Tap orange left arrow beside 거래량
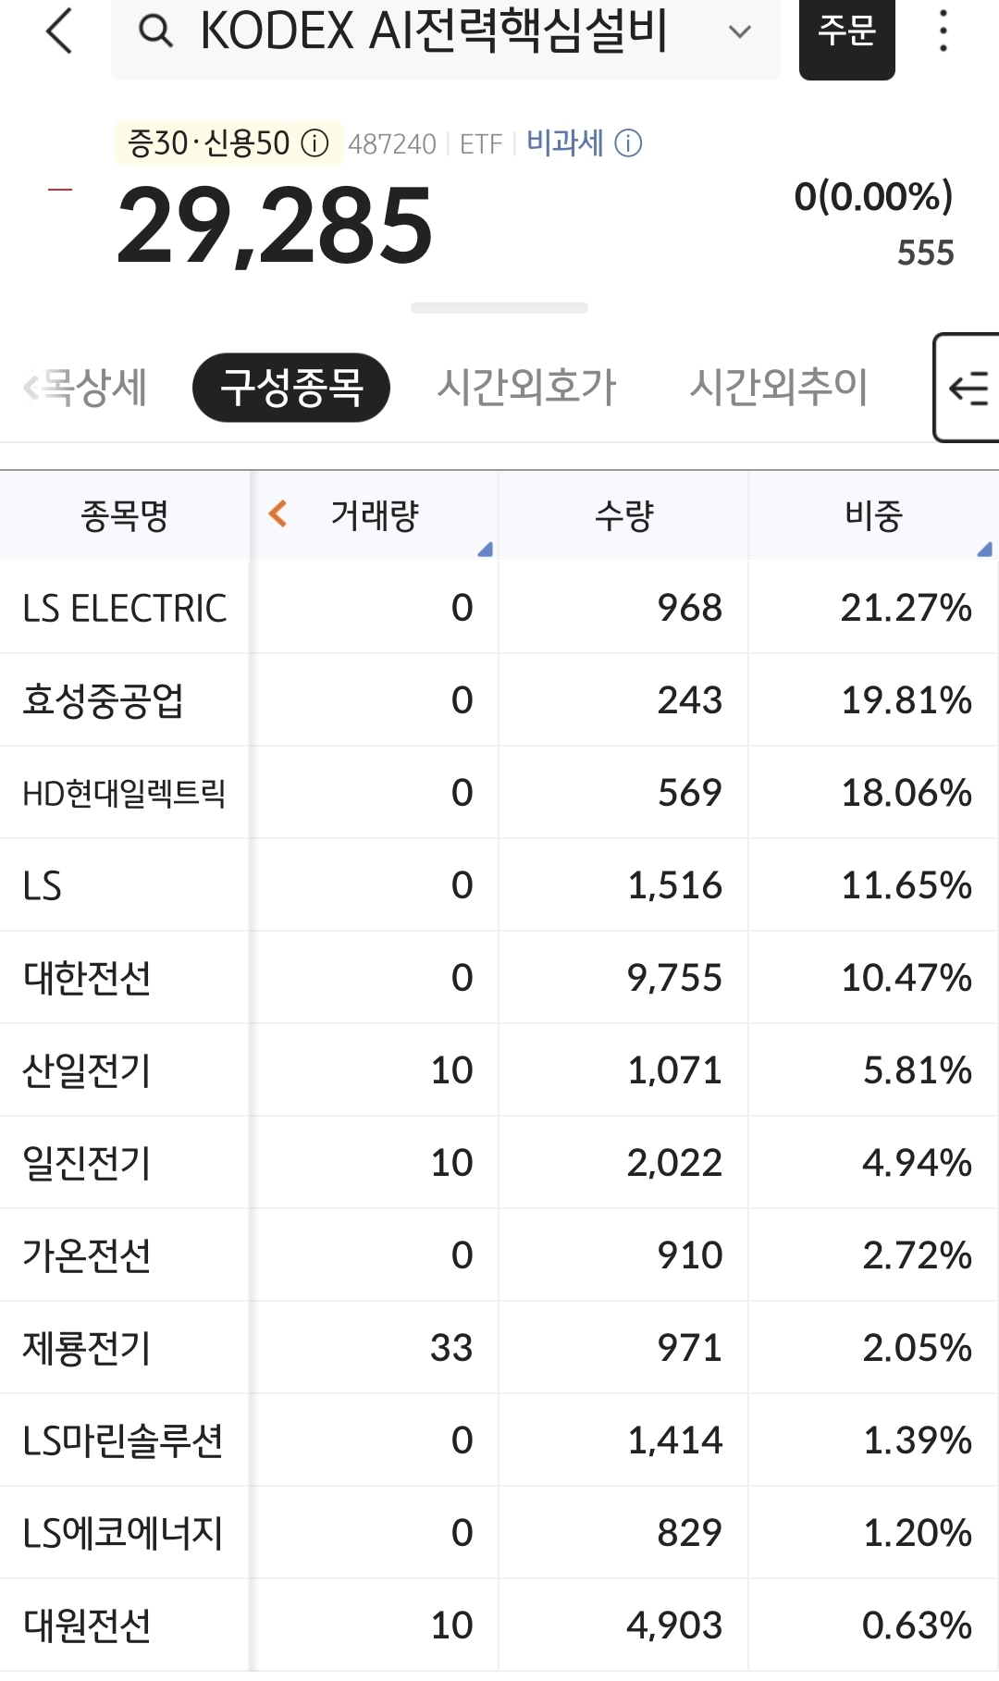999x1681 pixels. (277, 513)
